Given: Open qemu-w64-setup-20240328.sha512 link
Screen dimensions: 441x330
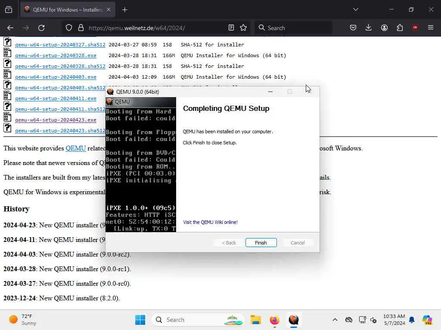Looking at the screenshot, I should click(60, 66).
